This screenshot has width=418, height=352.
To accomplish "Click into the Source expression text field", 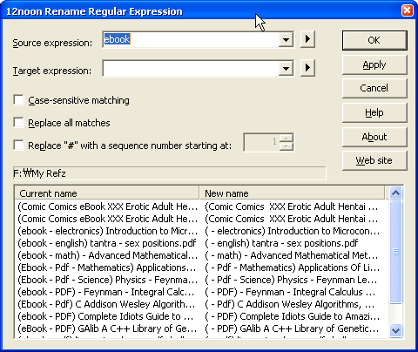I will pos(191,39).
